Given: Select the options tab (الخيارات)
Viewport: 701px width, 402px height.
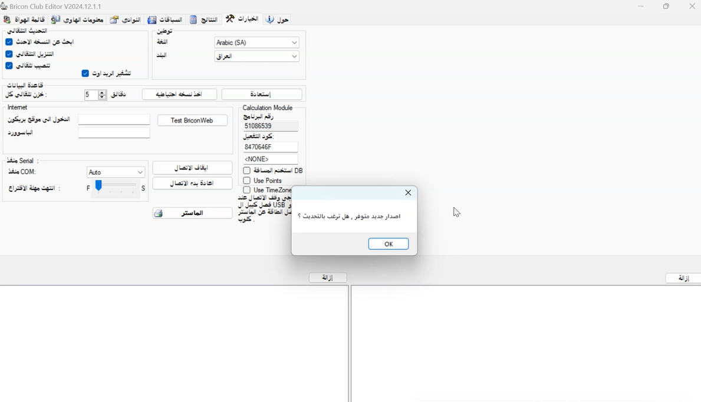Looking at the screenshot, I should coord(242,19).
